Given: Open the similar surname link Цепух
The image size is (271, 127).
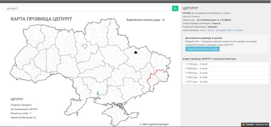Looking at the screenshot, I should 203,30.
